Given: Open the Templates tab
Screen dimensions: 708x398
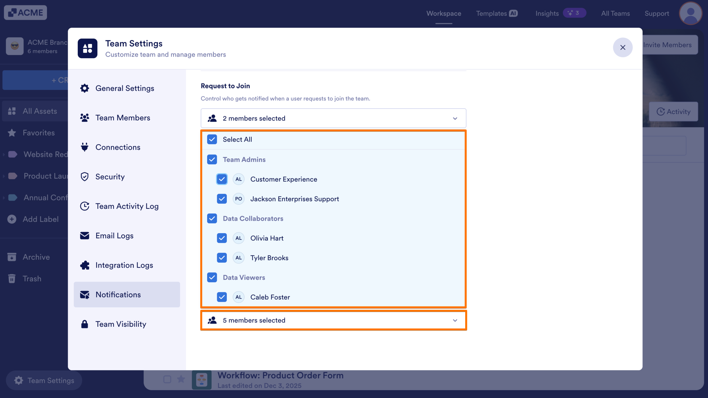Looking at the screenshot, I should coord(497,13).
